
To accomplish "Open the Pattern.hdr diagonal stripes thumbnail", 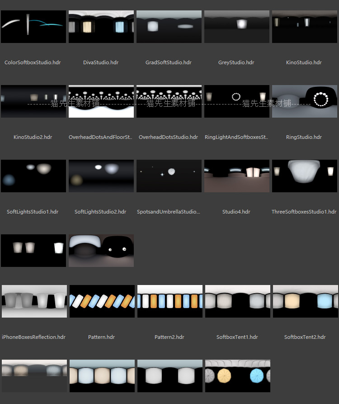I will pos(102,301).
